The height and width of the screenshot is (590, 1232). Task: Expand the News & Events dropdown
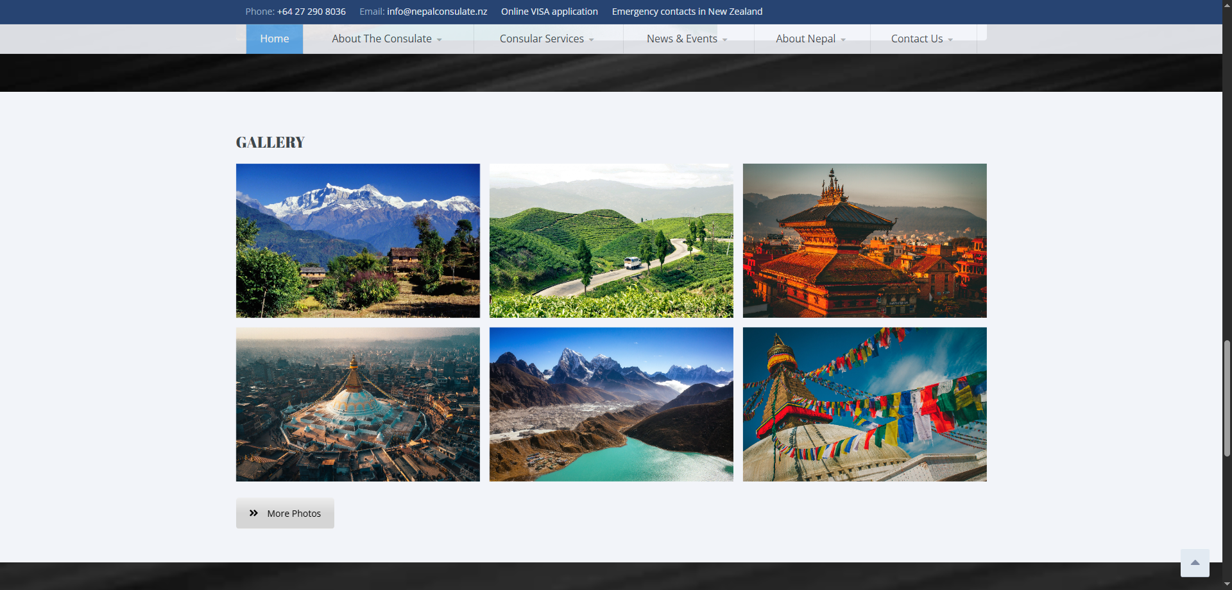click(682, 39)
